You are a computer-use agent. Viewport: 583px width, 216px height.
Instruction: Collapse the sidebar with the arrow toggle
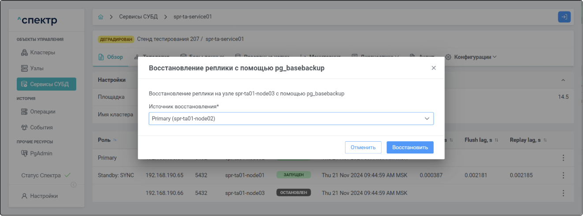click(74, 185)
